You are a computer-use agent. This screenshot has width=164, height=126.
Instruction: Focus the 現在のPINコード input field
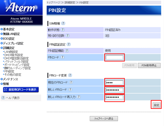pos(114,82)
